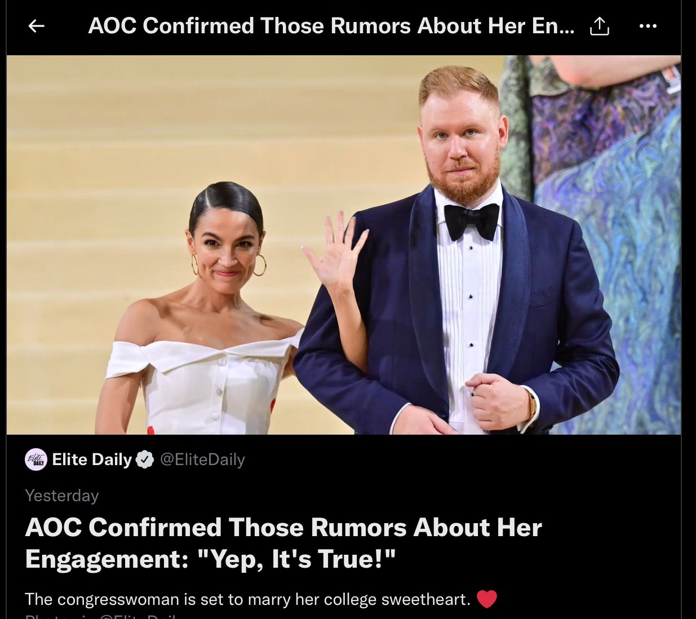Screen dimensions: 696x619
Task: Click the congresswoman college sweetheart description
Action: (x=248, y=599)
